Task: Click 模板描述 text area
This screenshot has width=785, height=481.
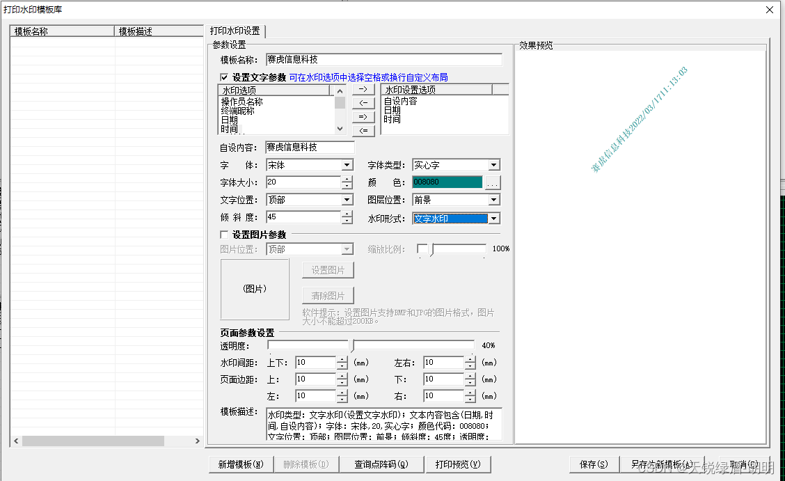Action: click(384, 424)
